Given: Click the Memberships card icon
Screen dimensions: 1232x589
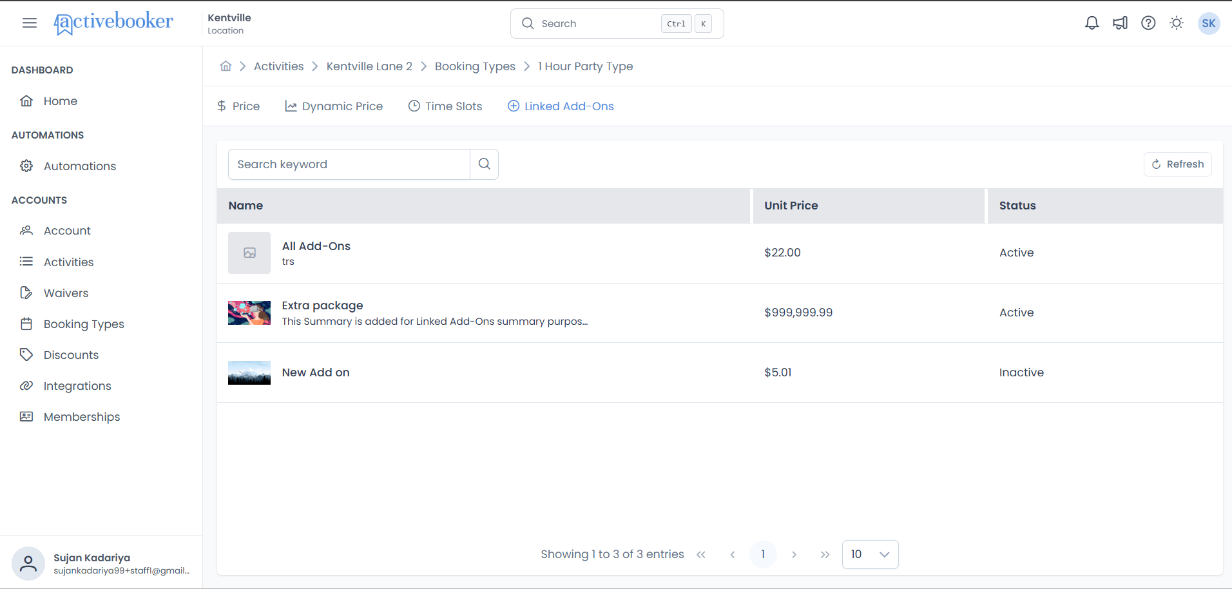Looking at the screenshot, I should pyautogui.click(x=26, y=416).
